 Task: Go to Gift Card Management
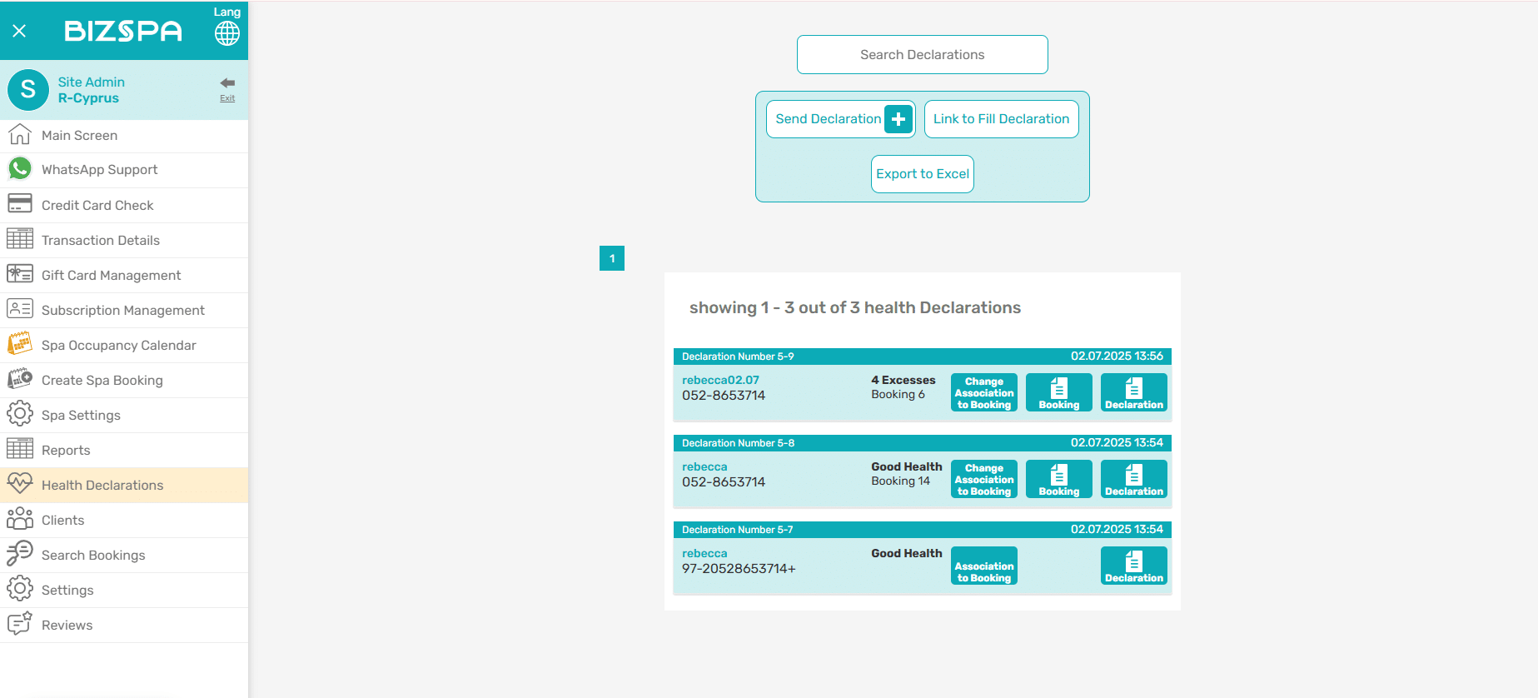(x=111, y=276)
